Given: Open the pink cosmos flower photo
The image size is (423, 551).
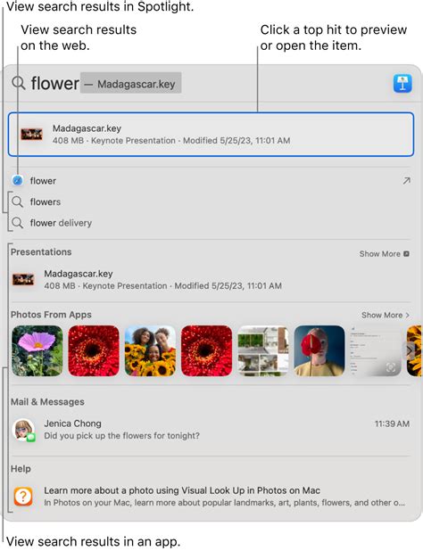Looking at the screenshot, I should tap(37, 350).
